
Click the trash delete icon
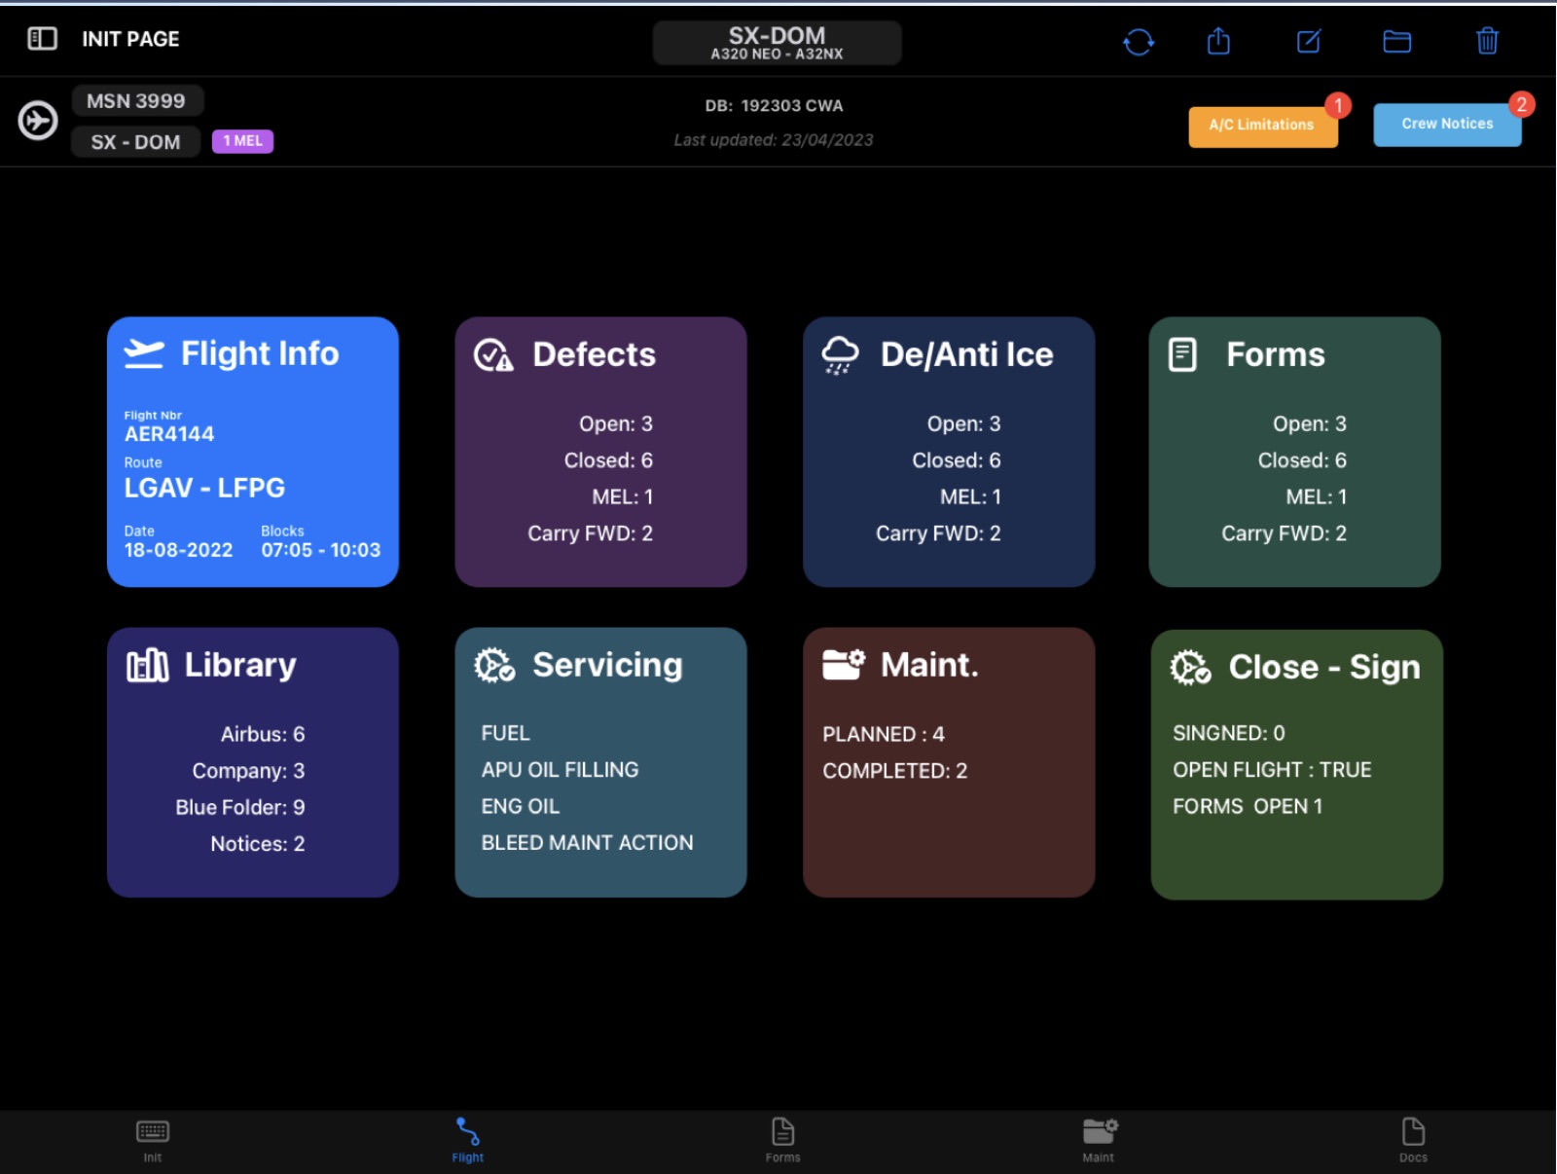pyautogui.click(x=1487, y=41)
